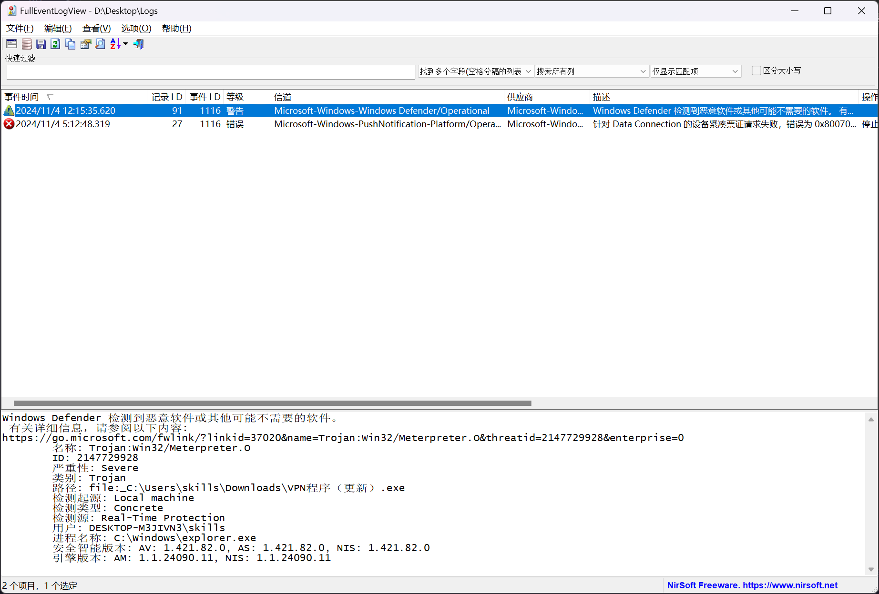The image size is (879, 594).
Task: Open NirSoft Freeware website link
Action: click(752, 585)
